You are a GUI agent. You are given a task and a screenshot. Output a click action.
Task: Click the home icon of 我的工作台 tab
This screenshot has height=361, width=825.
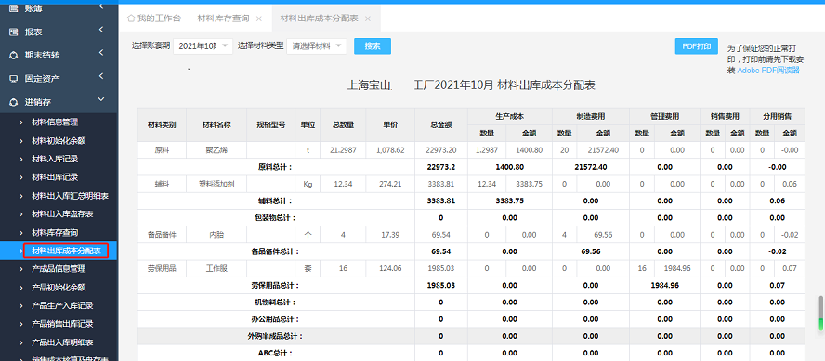click(x=131, y=19)
